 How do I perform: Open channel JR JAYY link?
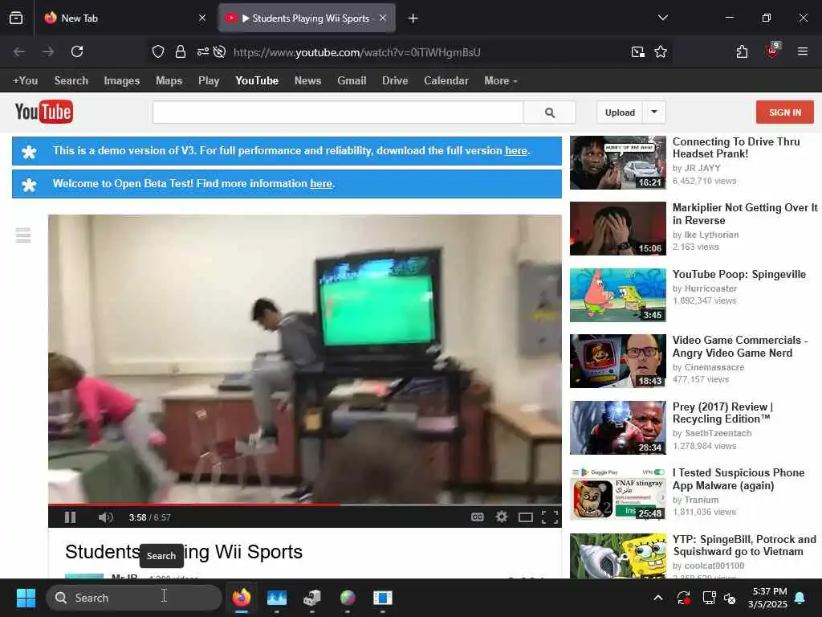(702, 168)
